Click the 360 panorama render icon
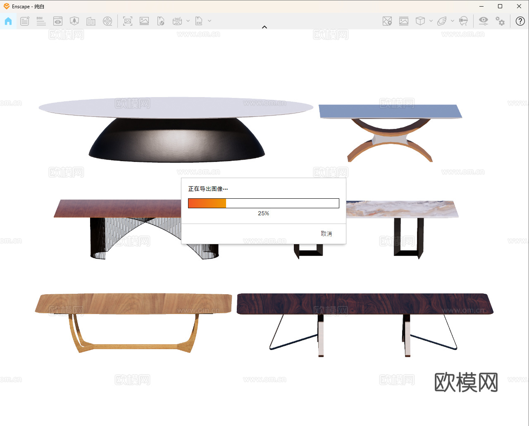The width and height of the screenshot is (529, 426). tap(177, 21)
